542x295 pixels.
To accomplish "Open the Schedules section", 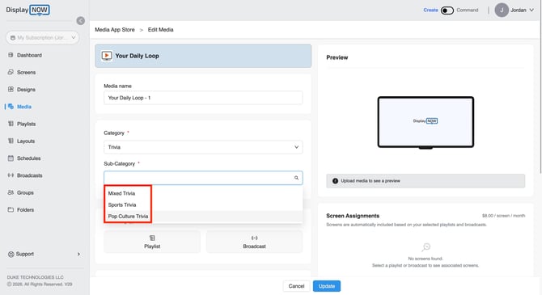I will (x=28, y=158).
